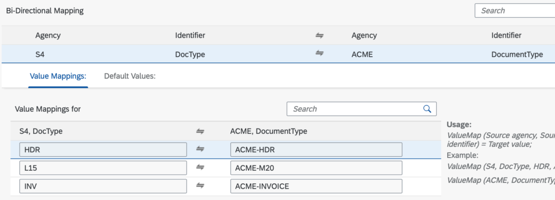This screenshot has width=555, height=200.
Task: Click bidirectional arrow in S4 DocType row
Action: (x=320, y=54)
